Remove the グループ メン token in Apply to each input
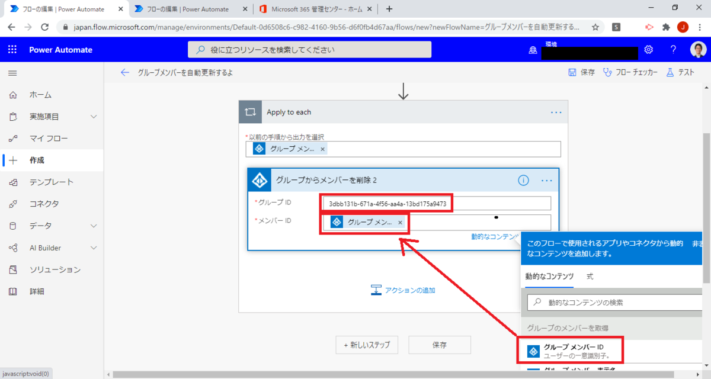Image resolution: width=711 pixels, height=379 pixels. 322,149
